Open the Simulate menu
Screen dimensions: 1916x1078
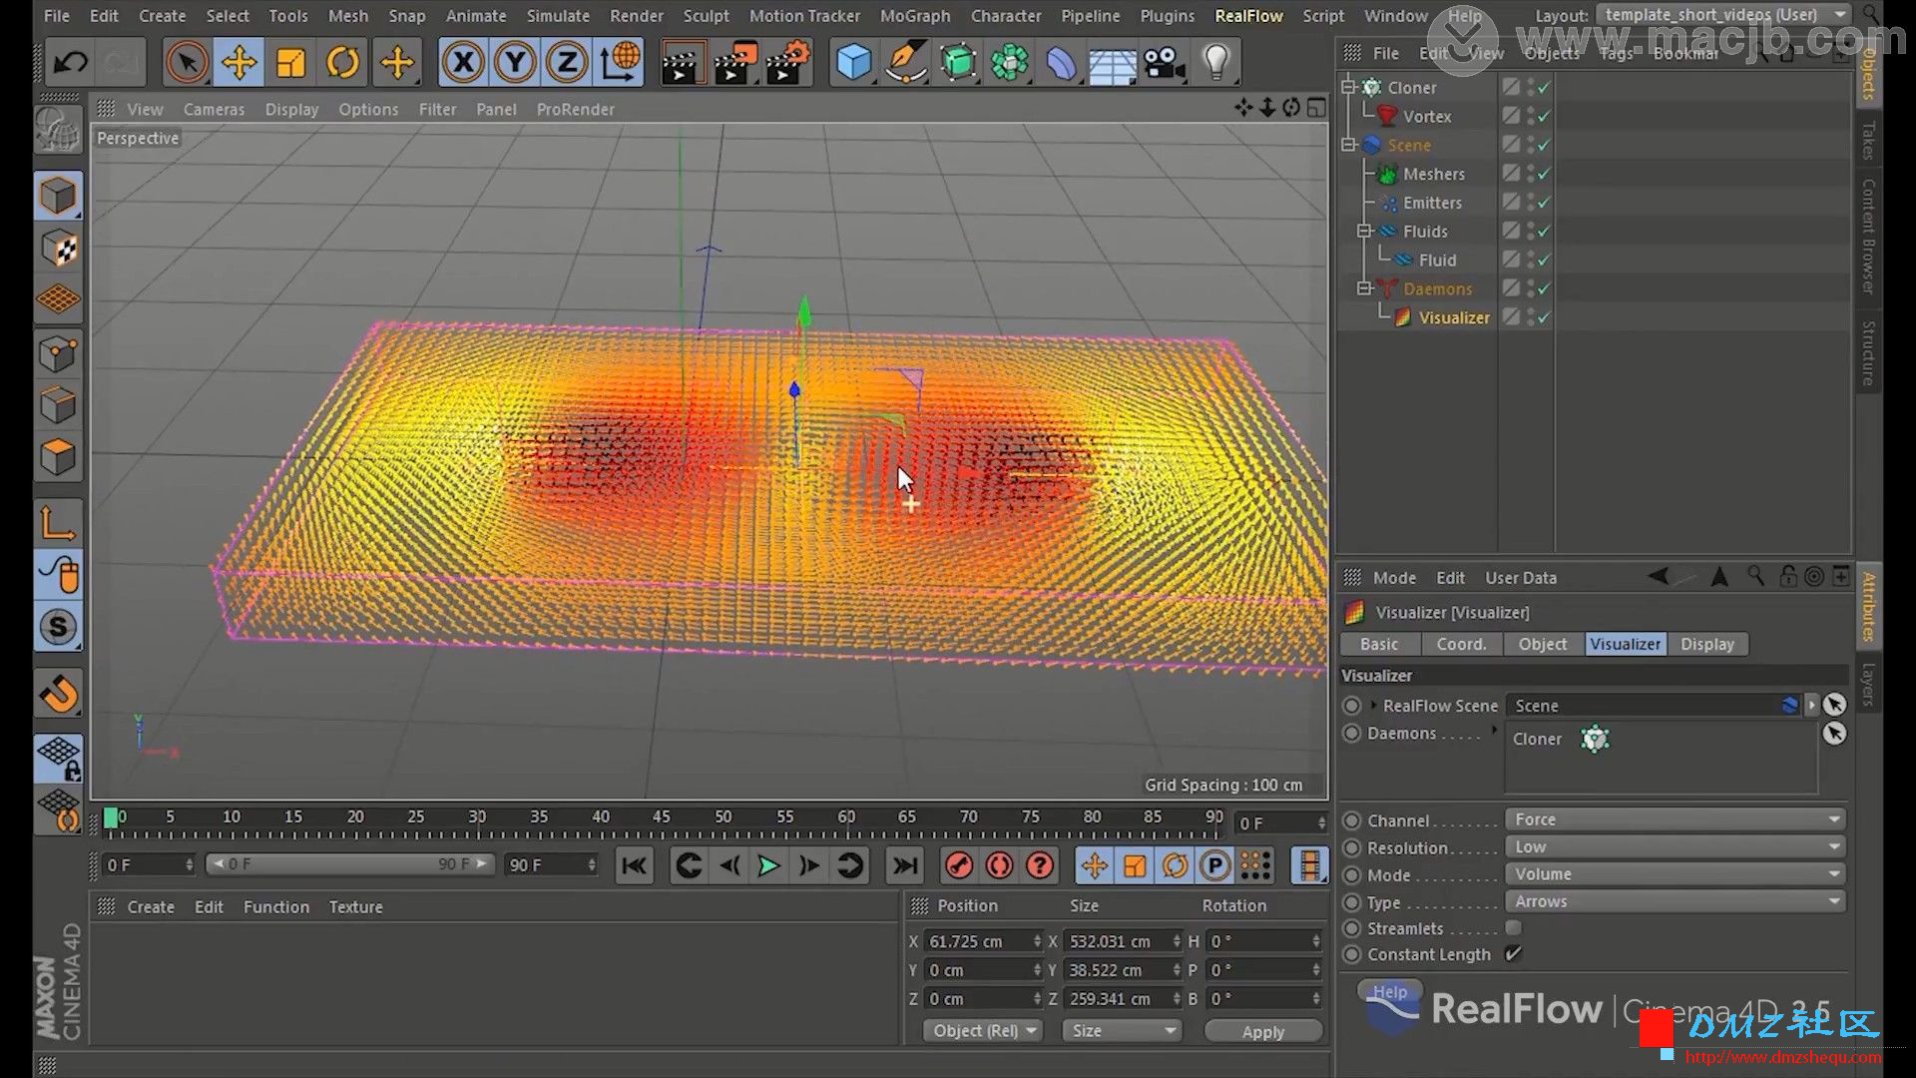(x=558, y=16)
